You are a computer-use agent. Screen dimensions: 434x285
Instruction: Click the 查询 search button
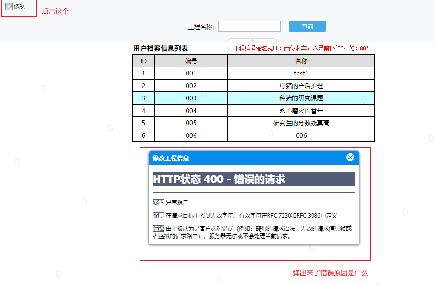(x=307, y=26)
